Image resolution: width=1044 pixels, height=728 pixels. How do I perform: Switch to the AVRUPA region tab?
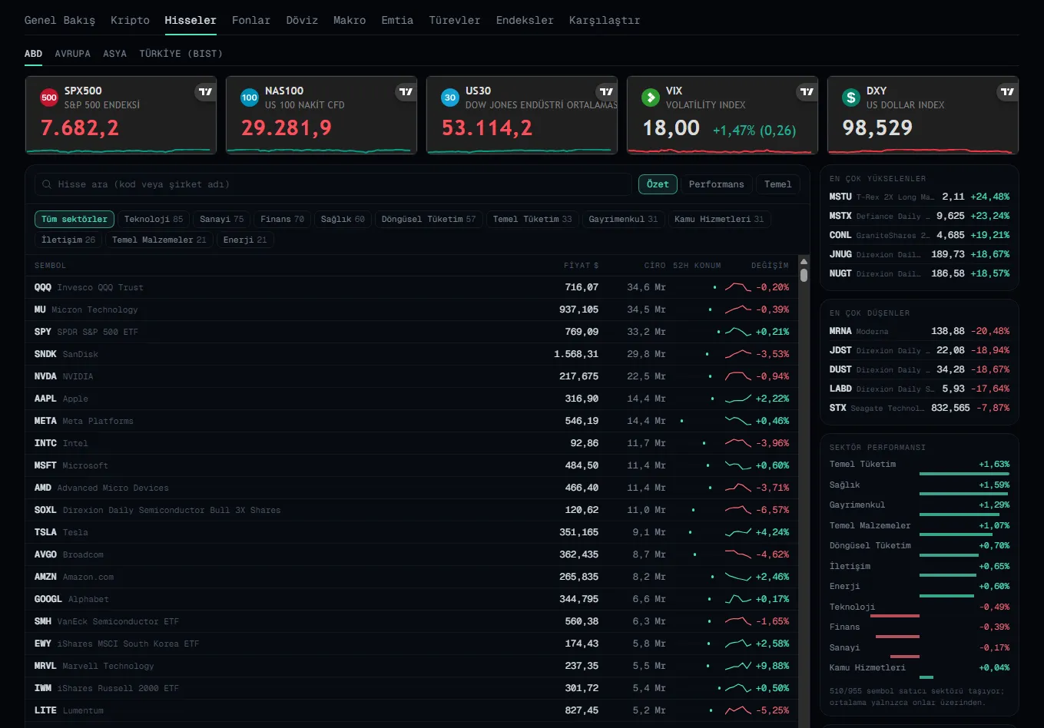click(x=72, y=54)
